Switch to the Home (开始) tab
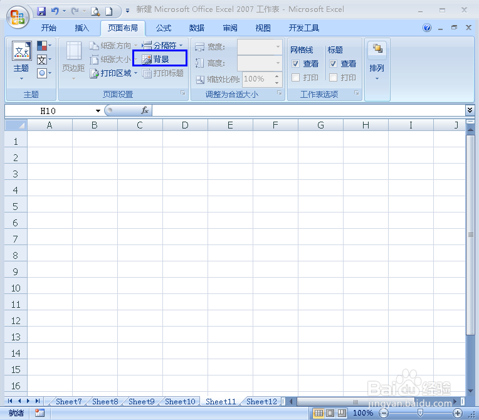This screenshot has height=420, width=479. [48, 28]
